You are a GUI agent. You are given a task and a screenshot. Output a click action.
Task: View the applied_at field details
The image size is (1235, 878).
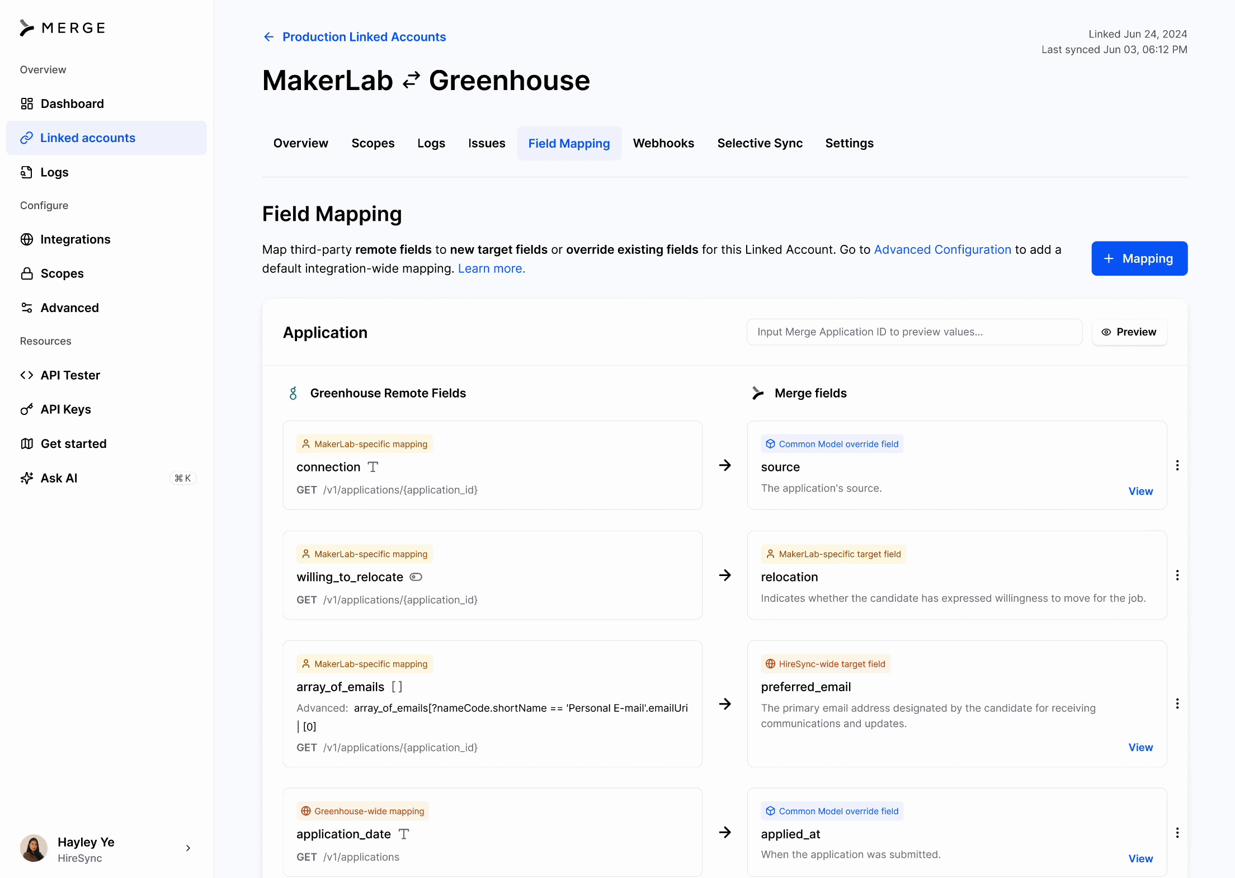(1140, 858)
